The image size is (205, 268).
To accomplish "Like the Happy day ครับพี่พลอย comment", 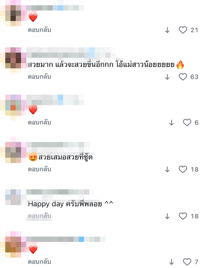I will (x=183, y=216).
